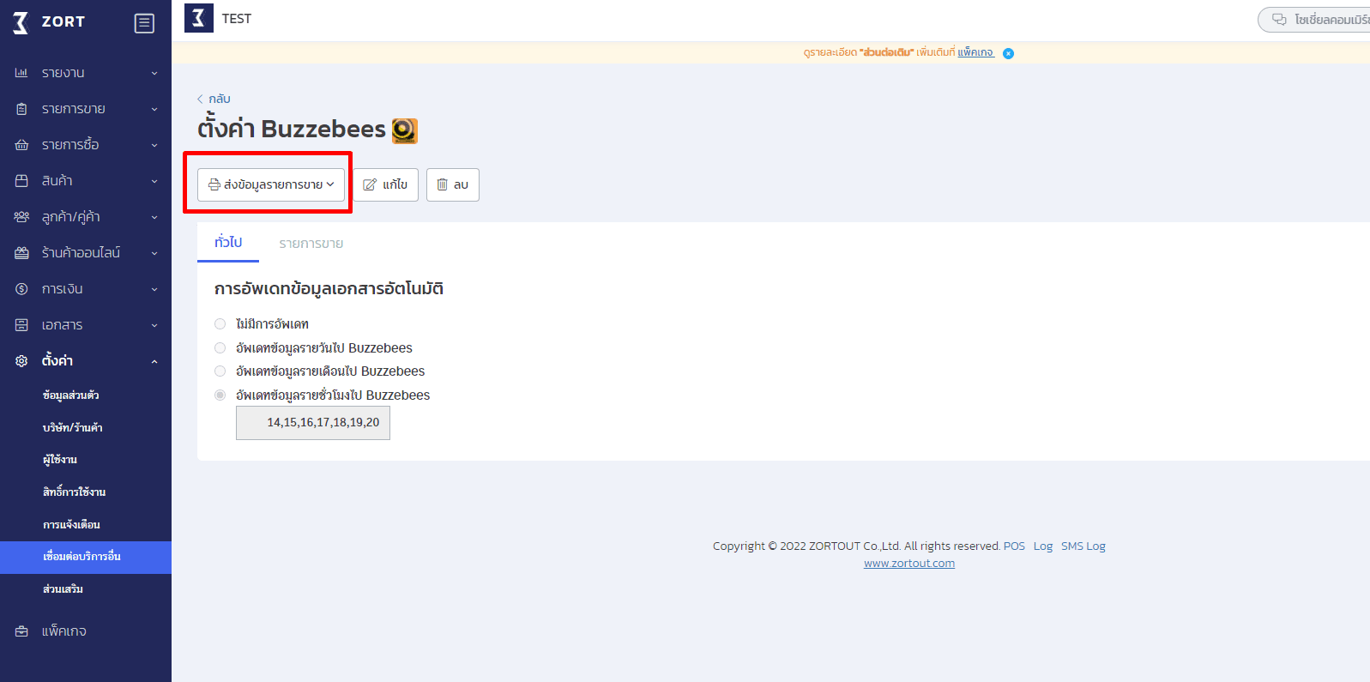Open ข้อมูลส่วนตัว personal info submenu
The height and width of the screenshot is (682, 1370).
tap(71, 395)
